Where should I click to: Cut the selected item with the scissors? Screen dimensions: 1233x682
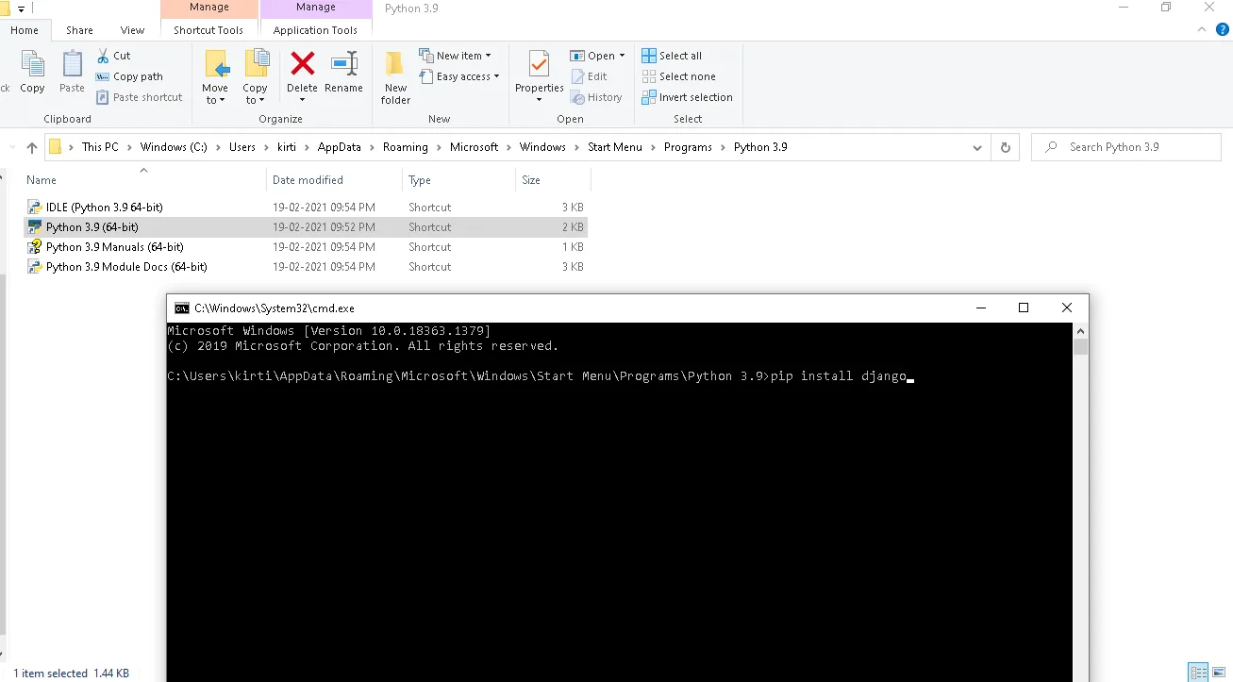click(x=113, y=56)
